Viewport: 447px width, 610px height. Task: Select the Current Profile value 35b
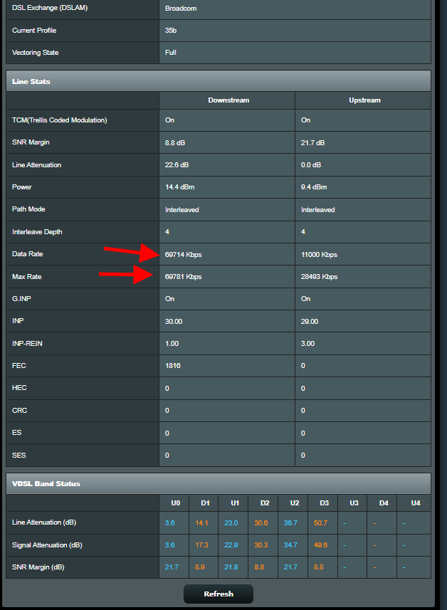point(170,31)
